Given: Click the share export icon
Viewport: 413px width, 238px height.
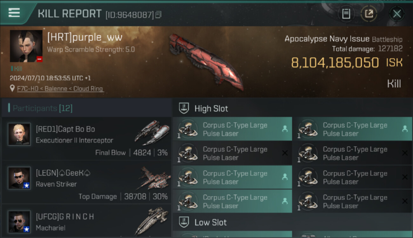Looking at the screenshot, I should click(x=369, y=14).
